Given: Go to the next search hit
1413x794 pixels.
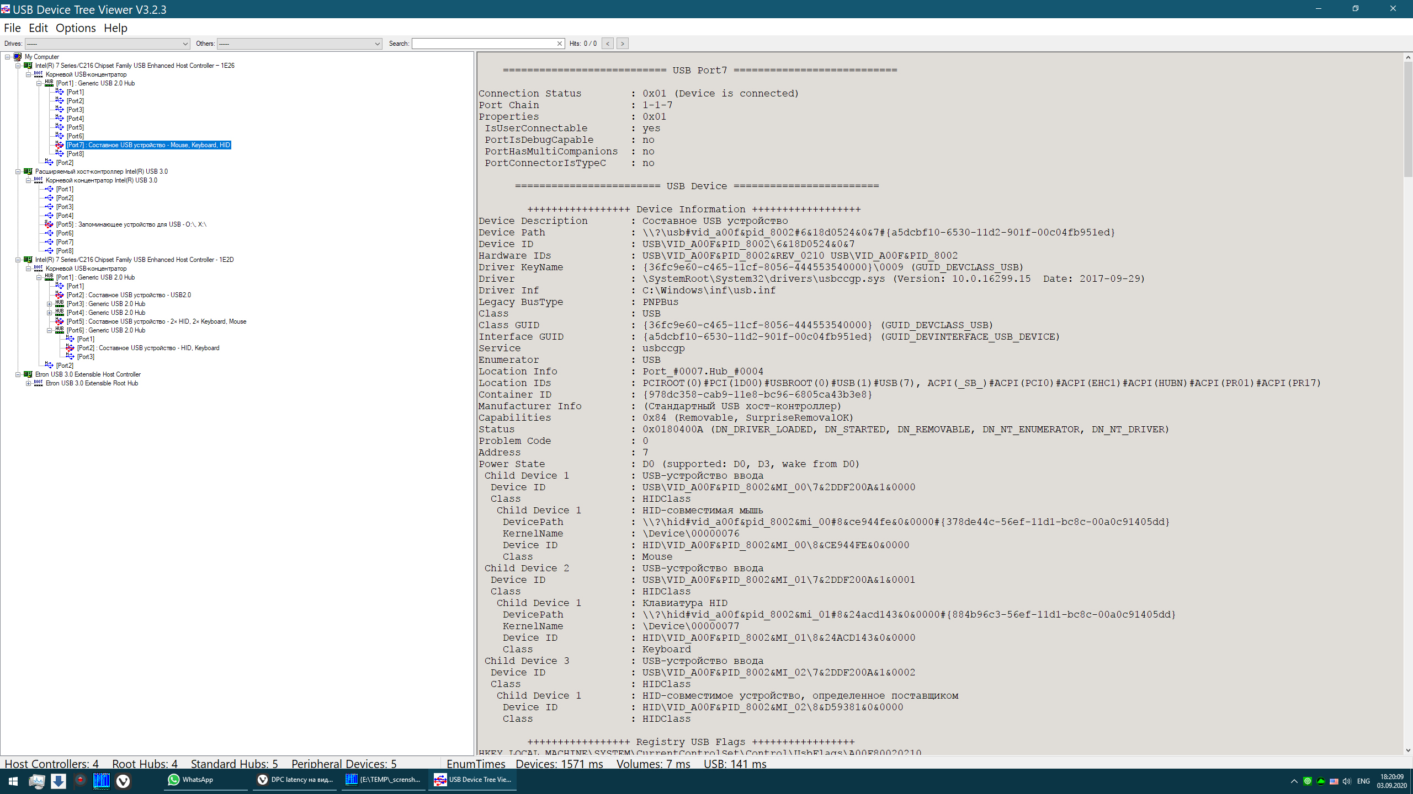Looking at the screenshot, I should (x=622, y=44).
